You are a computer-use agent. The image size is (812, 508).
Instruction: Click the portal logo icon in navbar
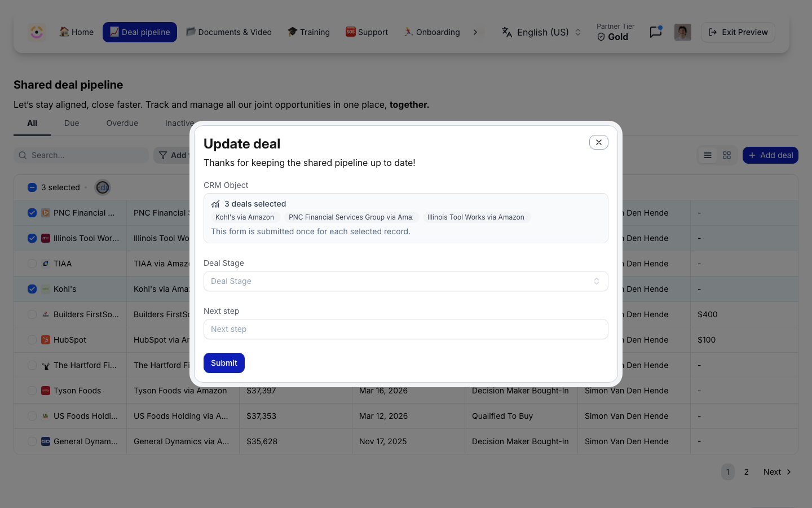pyautogui.click(x=37, y=32)
